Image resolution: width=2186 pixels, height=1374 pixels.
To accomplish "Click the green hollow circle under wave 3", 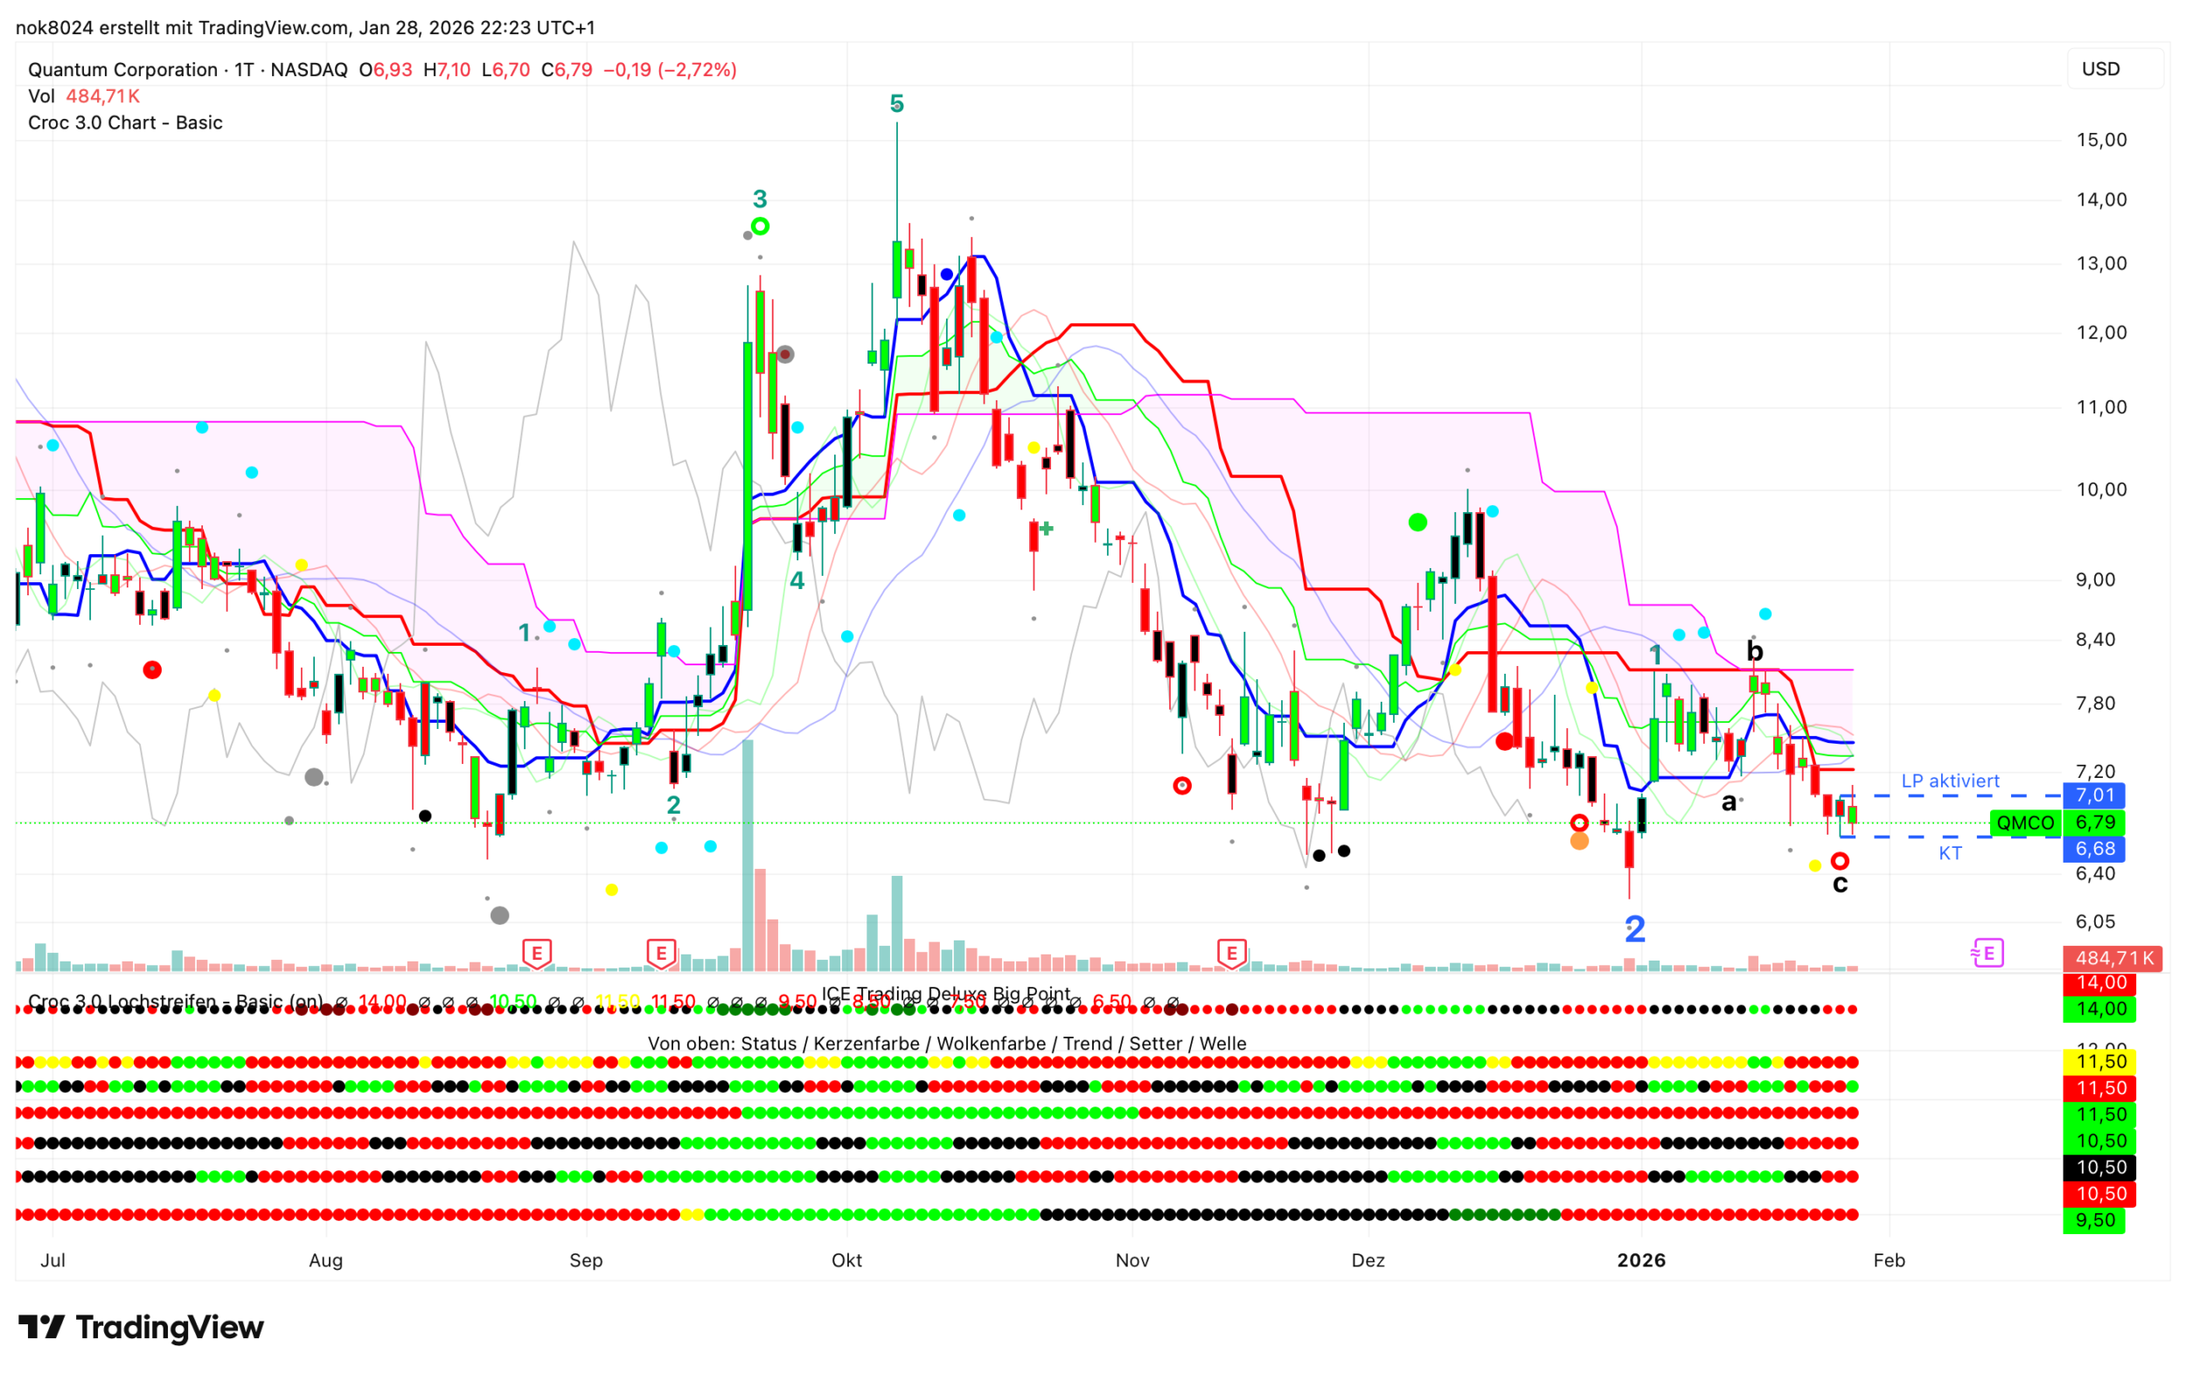I will tap(760, 227).
